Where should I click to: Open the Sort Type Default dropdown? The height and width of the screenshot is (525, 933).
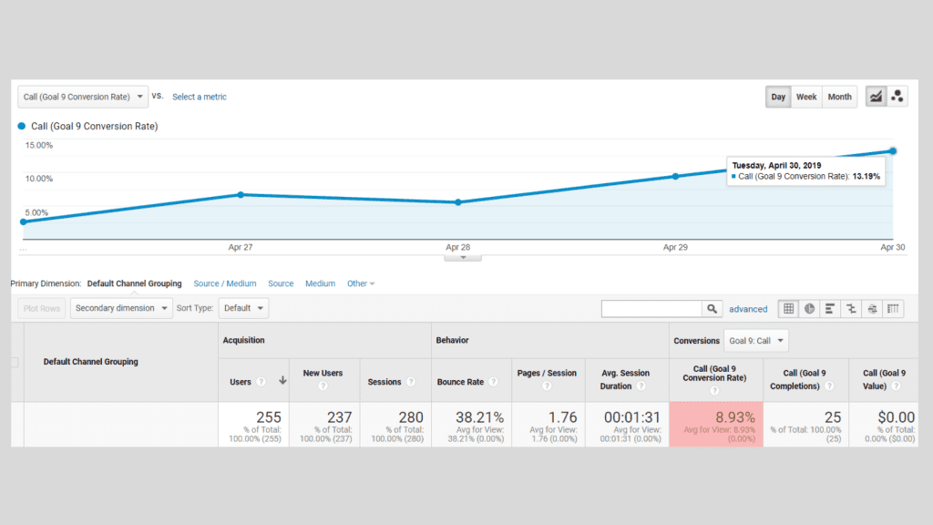click(243, 308)
